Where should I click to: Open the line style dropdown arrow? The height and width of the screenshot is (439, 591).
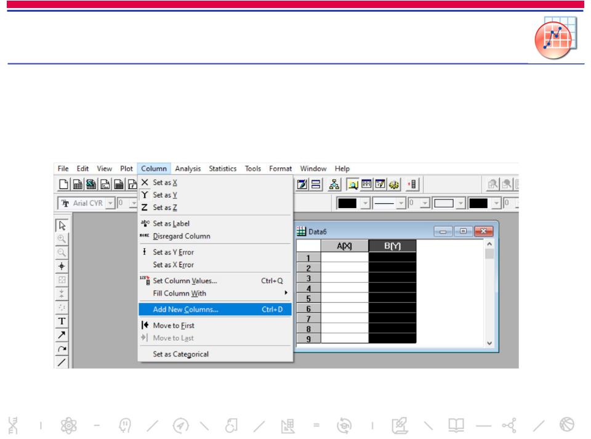pyautogui.click(x=401, y=203)
